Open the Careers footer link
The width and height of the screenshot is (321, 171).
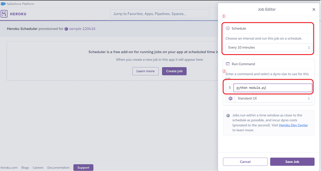(x=38, y=167)
